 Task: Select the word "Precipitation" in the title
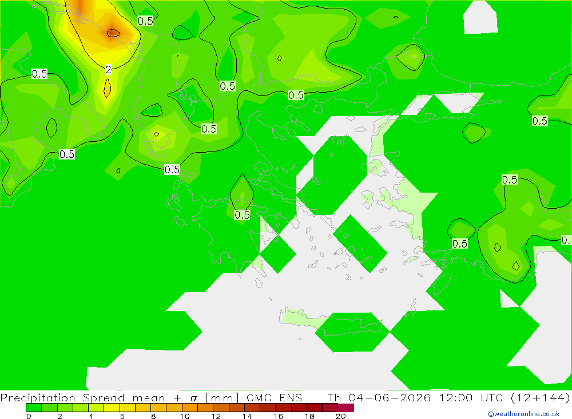(38, 397)
